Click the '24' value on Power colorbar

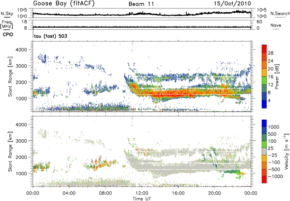click(270, 61)
